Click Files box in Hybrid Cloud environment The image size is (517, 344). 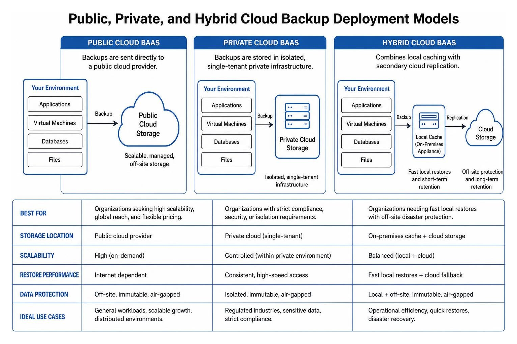pos(366,160)
